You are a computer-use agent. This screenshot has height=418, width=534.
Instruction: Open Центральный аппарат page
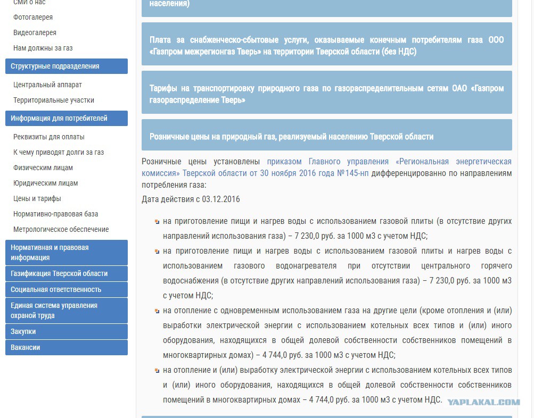pos(48,85)
